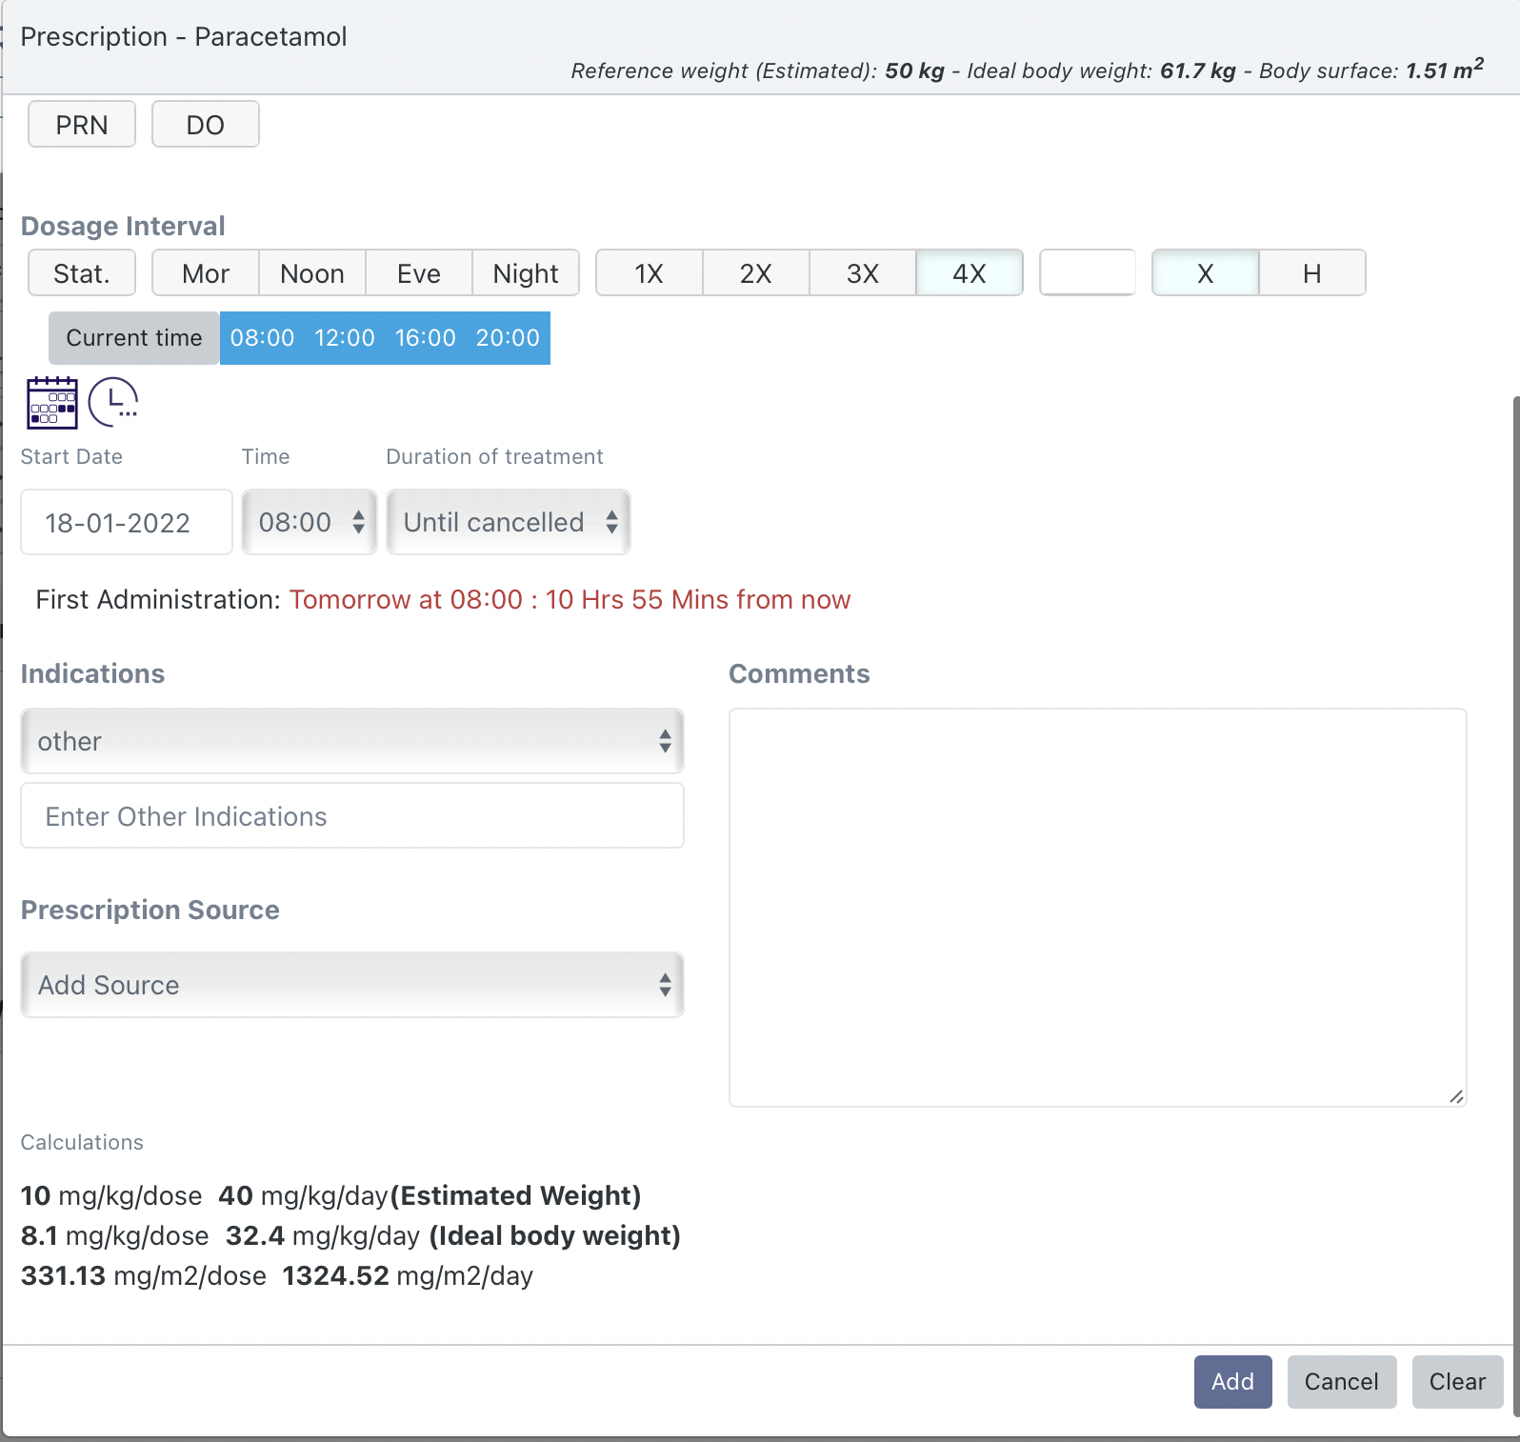Open the Indications dropdown
Image resolution: width=1520 pixels, height=1442 pixels.
click(x=352, y=741)
